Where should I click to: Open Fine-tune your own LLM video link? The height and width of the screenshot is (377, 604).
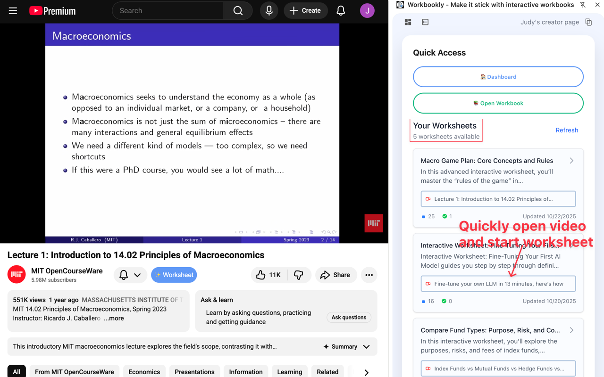(x=498, y=284)
